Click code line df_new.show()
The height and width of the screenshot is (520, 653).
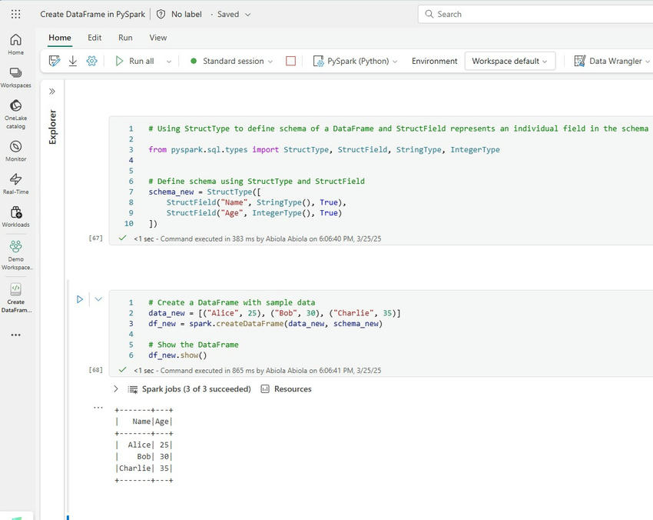point(177,355)
